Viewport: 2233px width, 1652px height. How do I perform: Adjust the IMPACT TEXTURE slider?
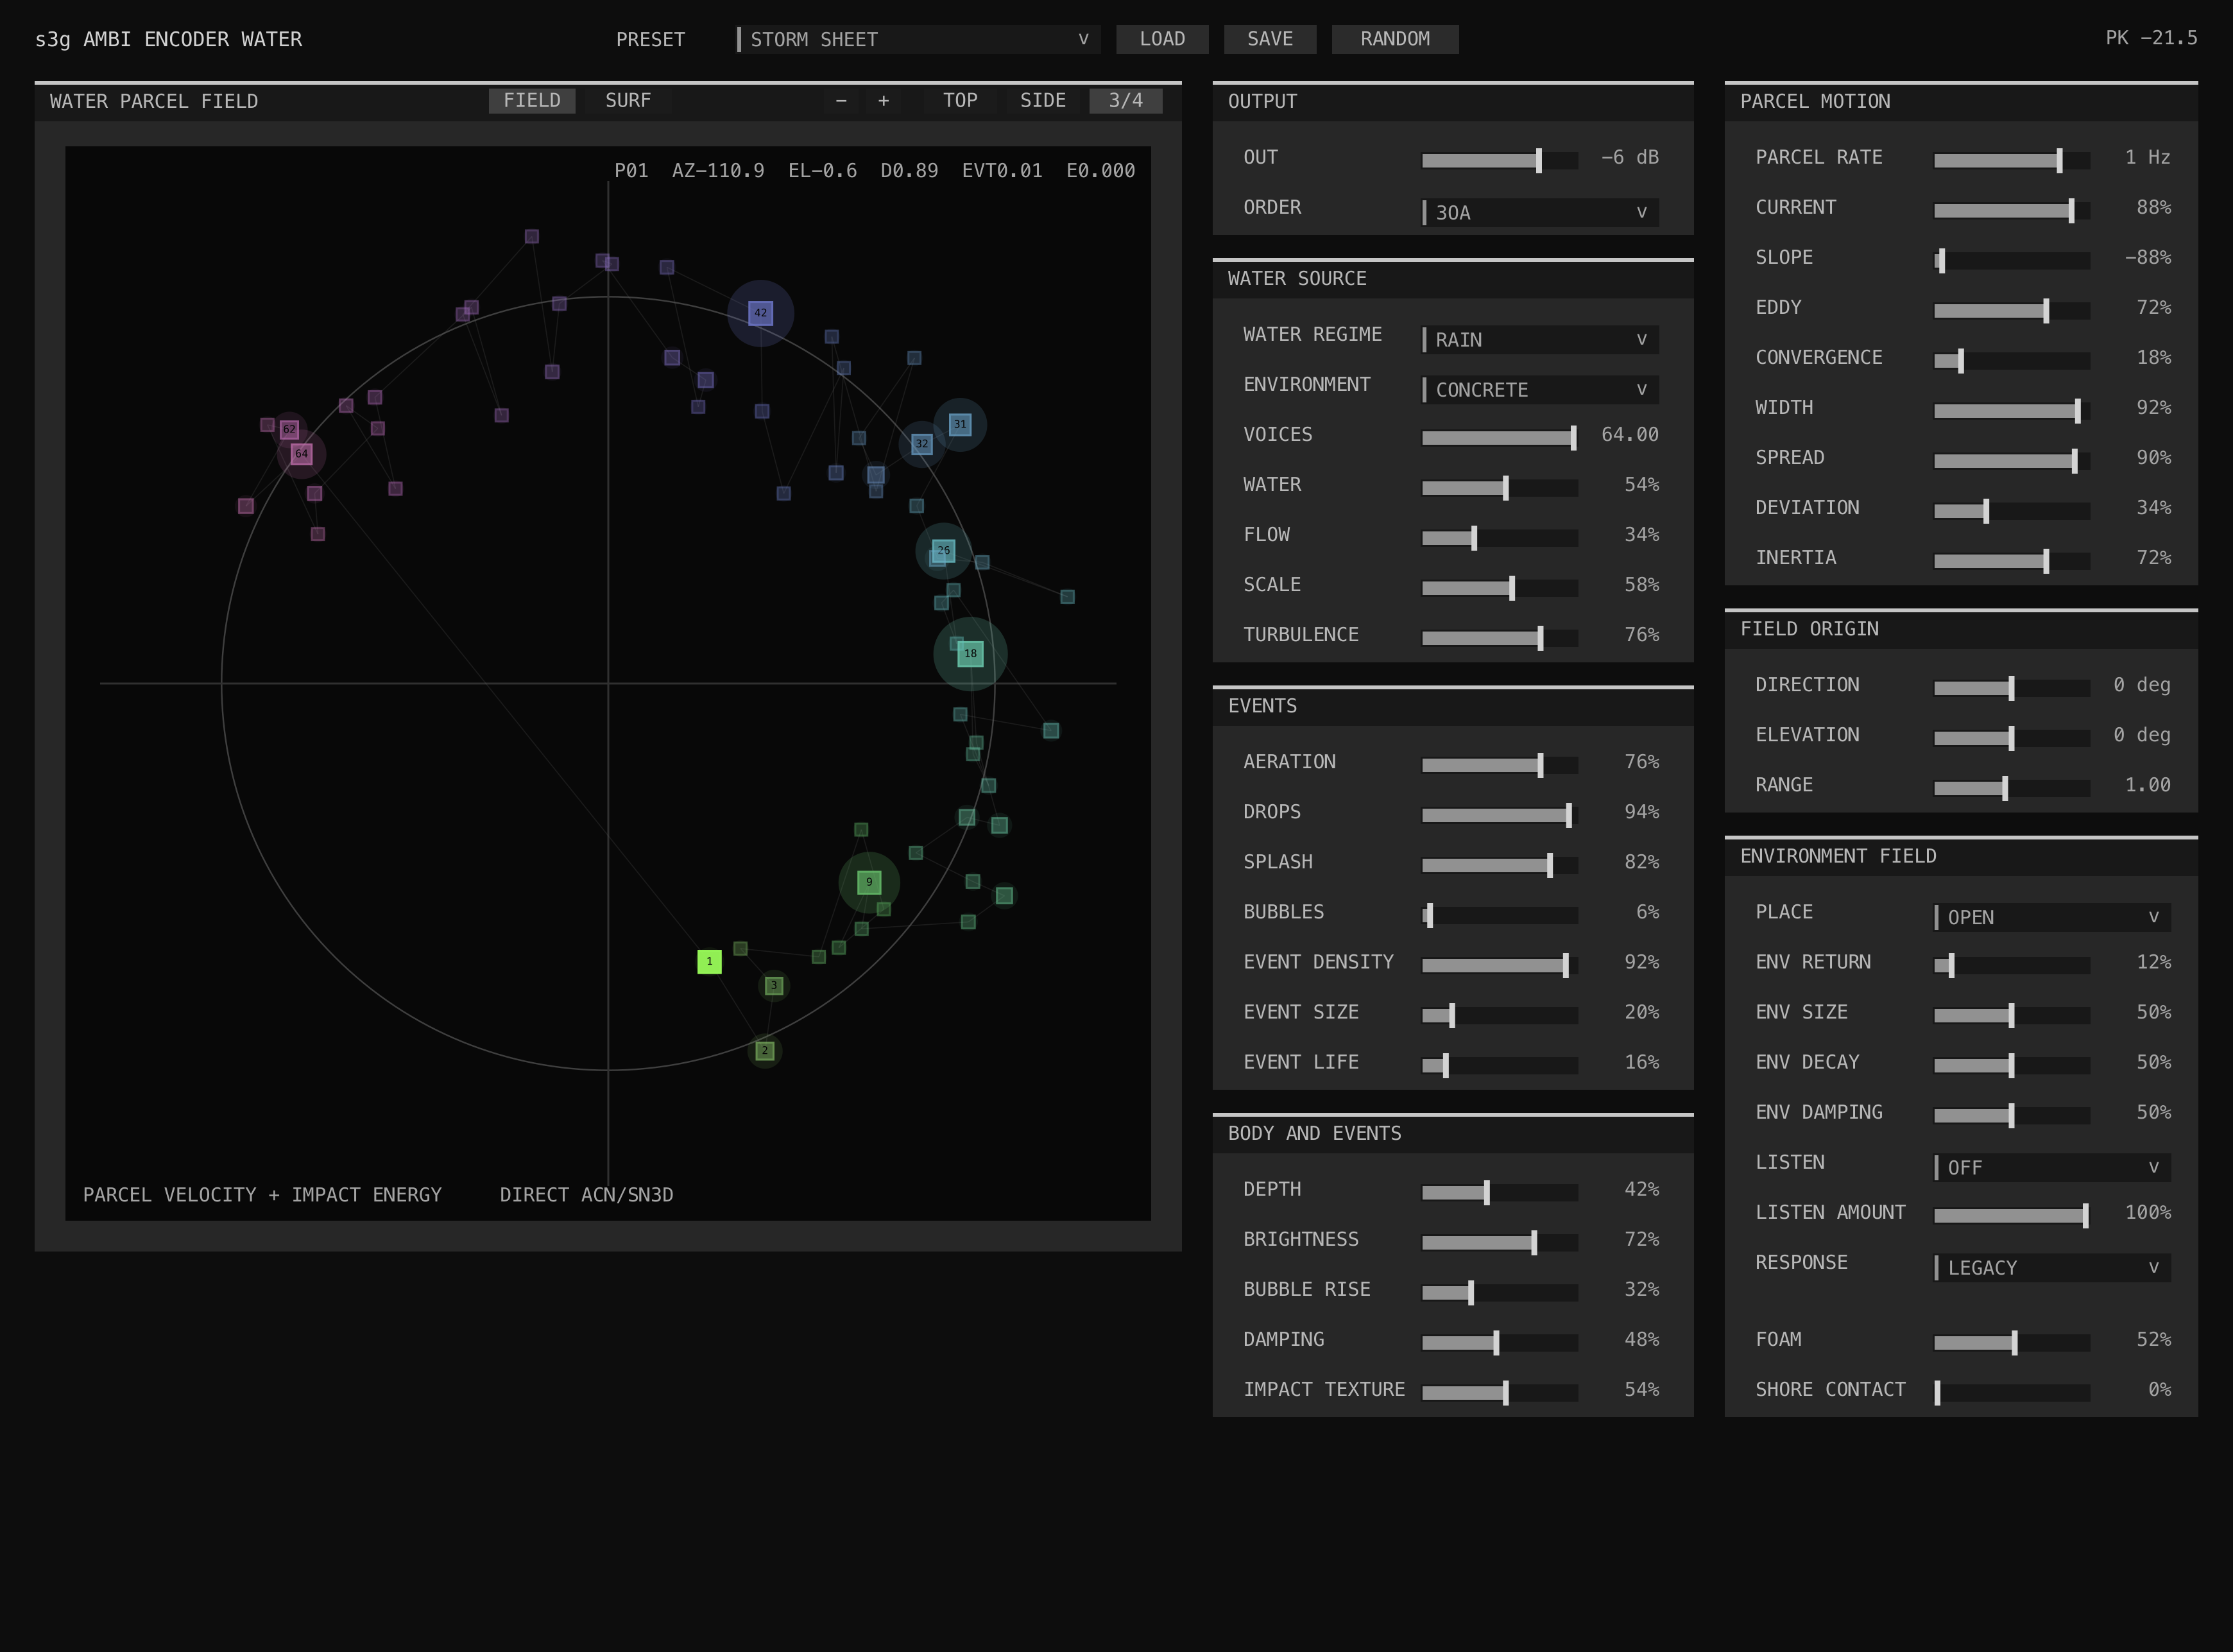pyautogui.click(x=1500, y=1392)
